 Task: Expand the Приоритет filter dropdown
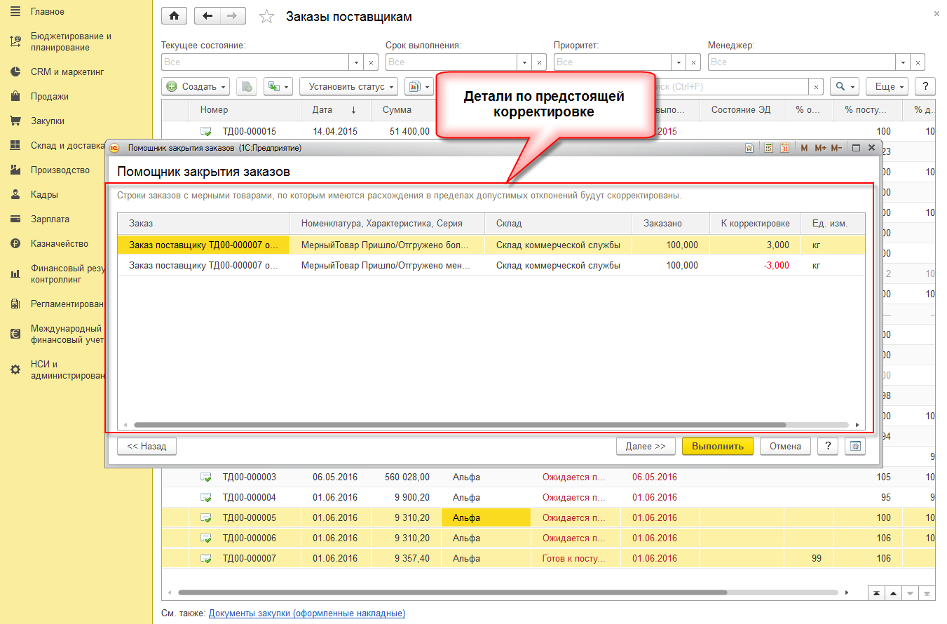678,62
